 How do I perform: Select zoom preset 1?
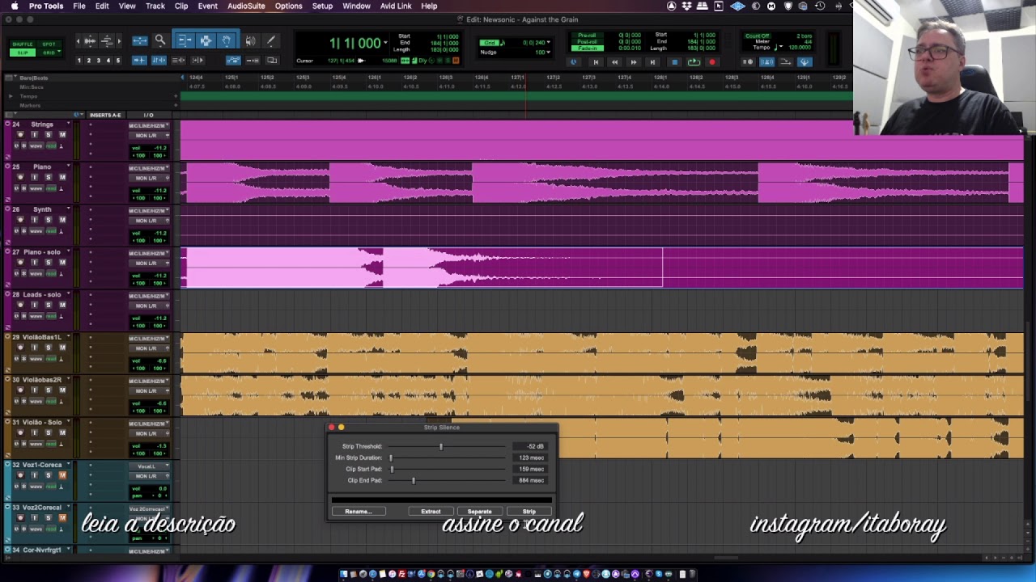pos(79,61)
